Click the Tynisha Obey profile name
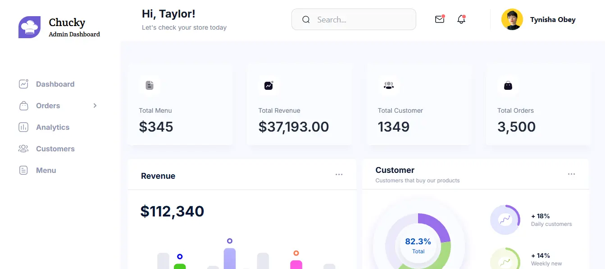The width and height of the screenshot is (605, 269). point(553,20)
